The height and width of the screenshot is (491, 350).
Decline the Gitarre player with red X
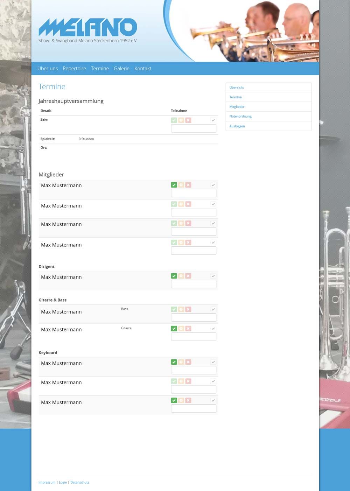tap(188, 329)
